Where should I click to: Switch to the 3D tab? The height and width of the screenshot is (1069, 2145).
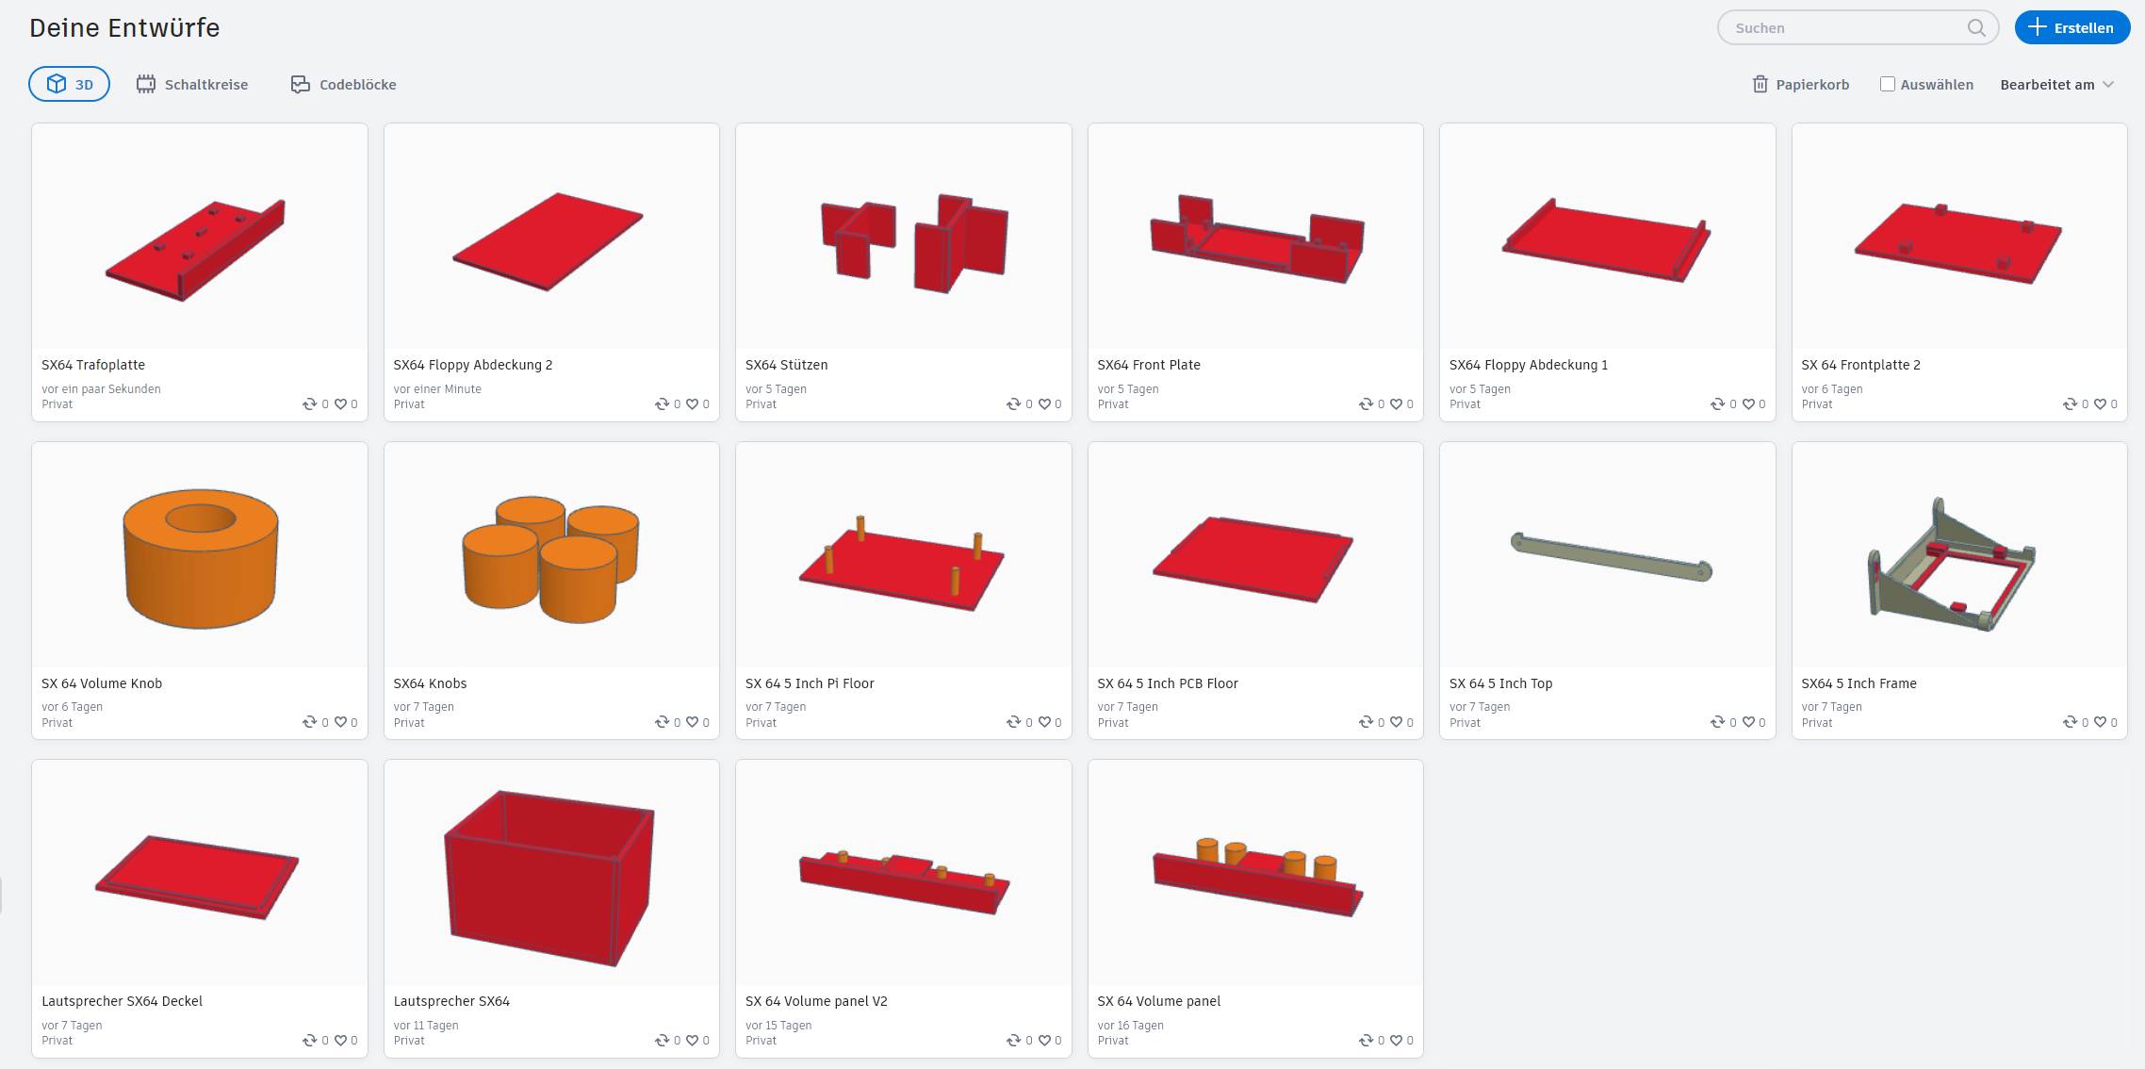pos(69,84)
